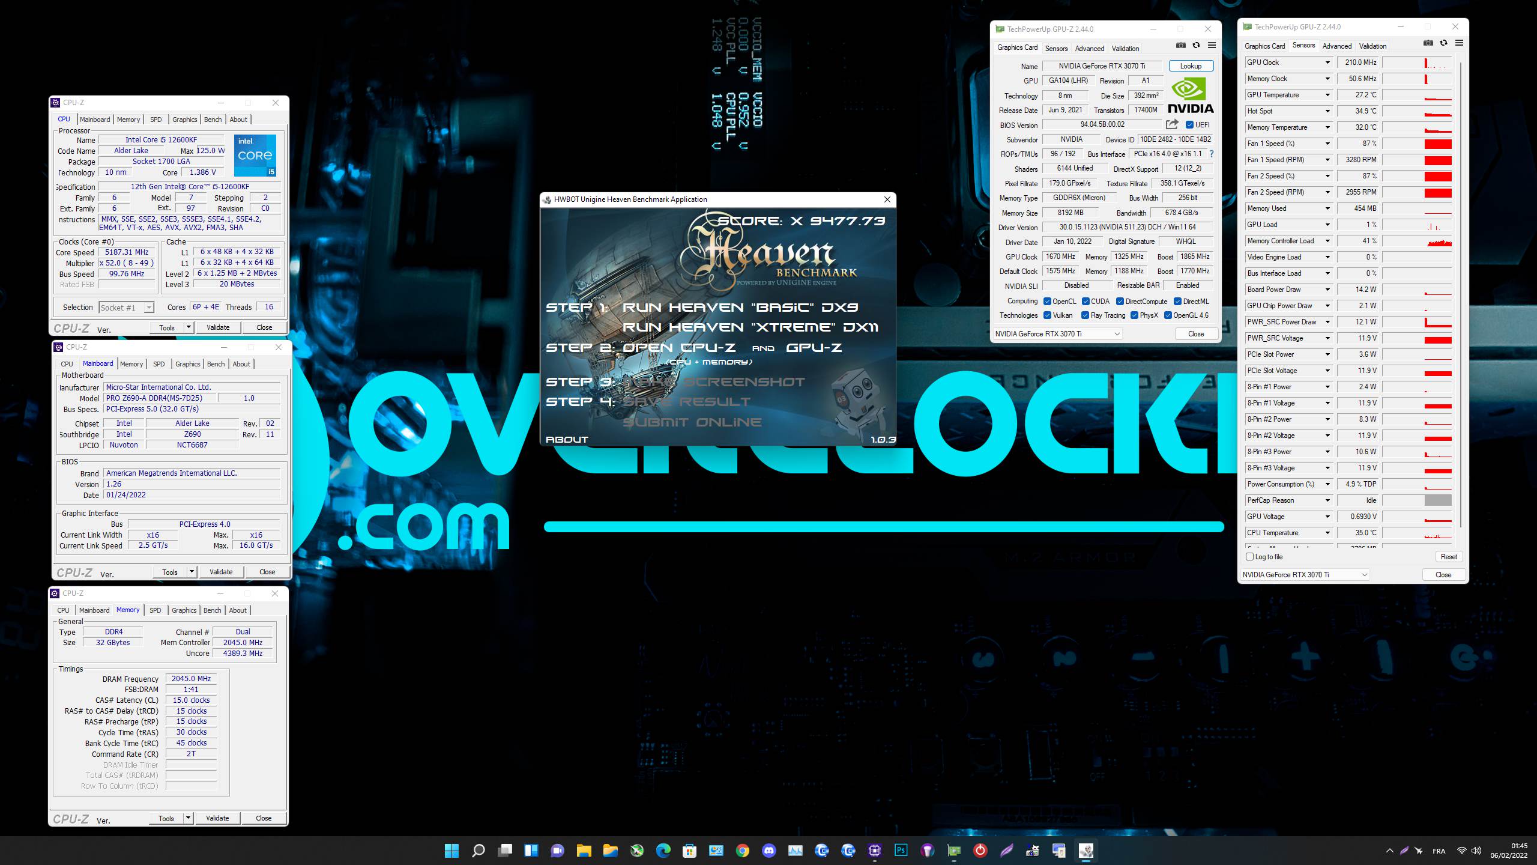
Task: Click GPU Clock sensor graph
Action: point(1417,62)
